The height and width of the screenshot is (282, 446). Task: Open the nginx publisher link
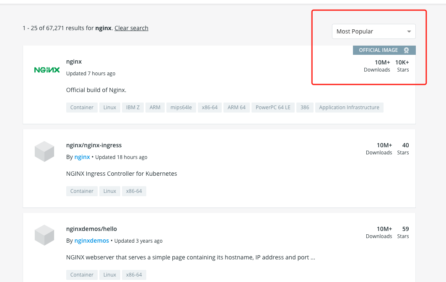(82, 157)
